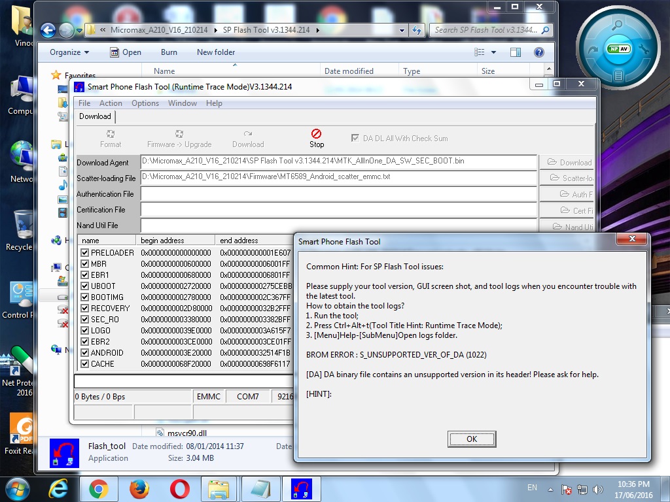Open the Window menu in Flash Tool

pyautogui.click(x=183, y=103)
